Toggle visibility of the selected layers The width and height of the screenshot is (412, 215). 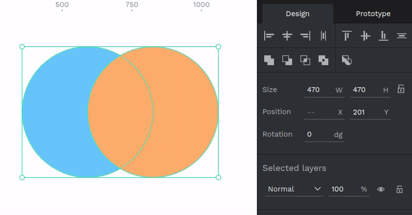[x=381, y=189]
